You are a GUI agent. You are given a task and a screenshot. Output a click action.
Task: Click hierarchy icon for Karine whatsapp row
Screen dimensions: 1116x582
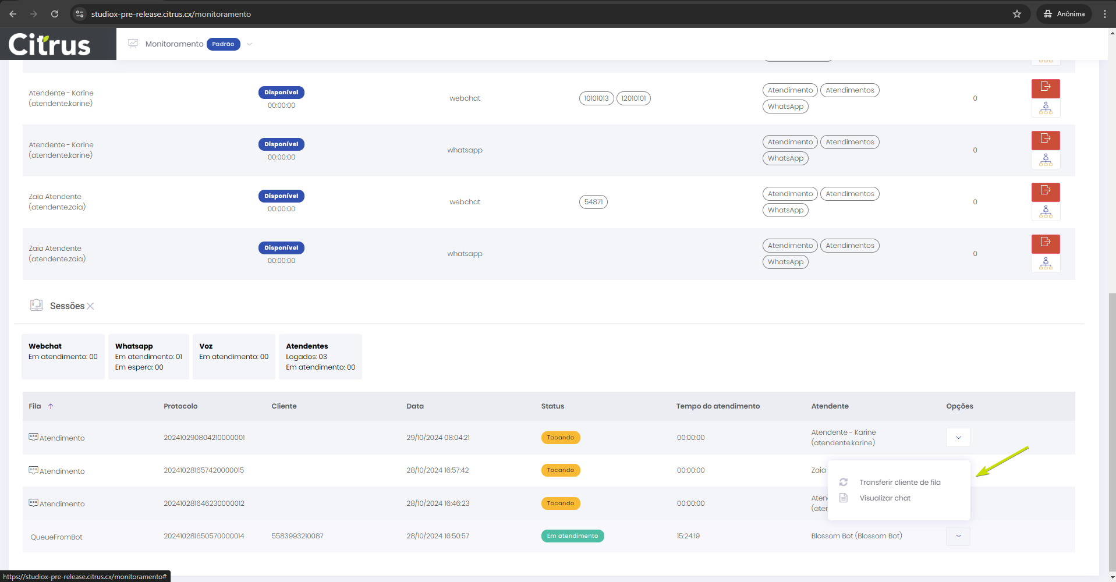tap(1045, 160)
